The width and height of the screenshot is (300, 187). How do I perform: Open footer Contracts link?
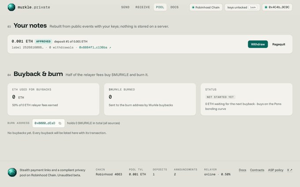click(x=257, y=170)
